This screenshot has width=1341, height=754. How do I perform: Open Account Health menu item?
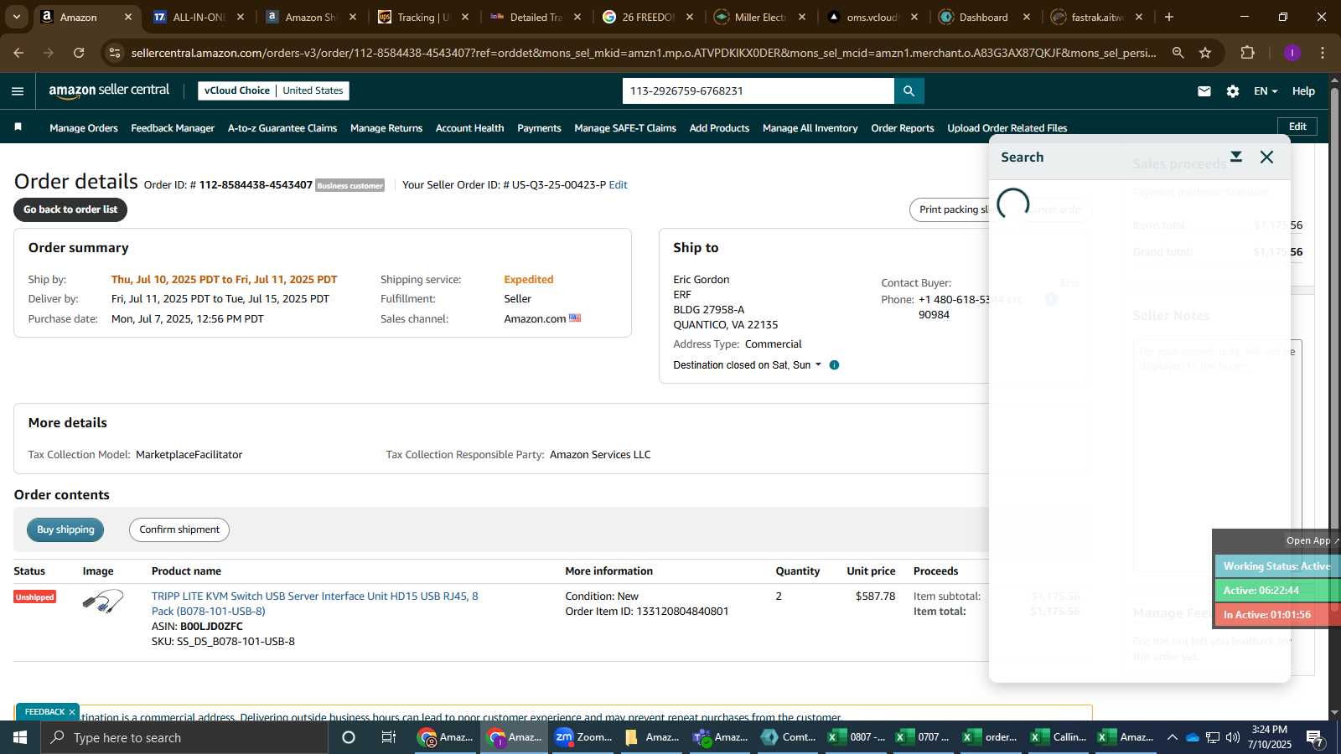pos(469,128)
